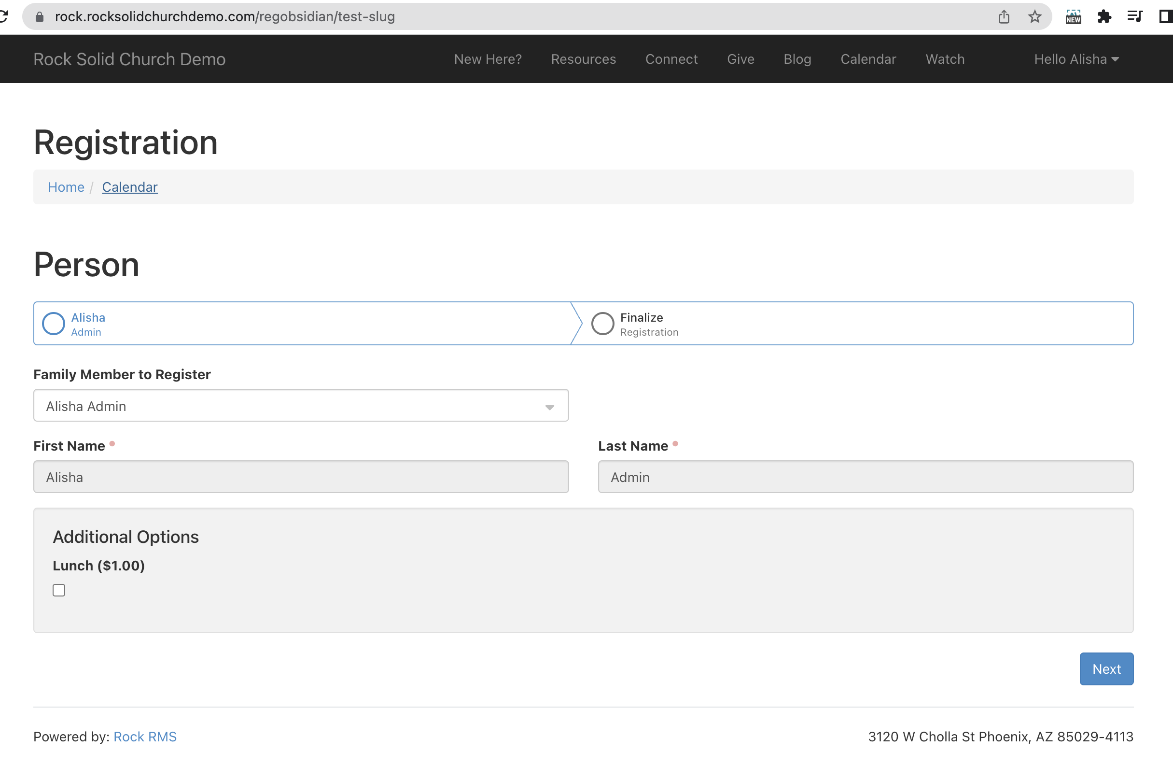This screenshot has width=1173, height=766.
Task: Open the NEW extension icon
Action: [x=1073, y=17]
